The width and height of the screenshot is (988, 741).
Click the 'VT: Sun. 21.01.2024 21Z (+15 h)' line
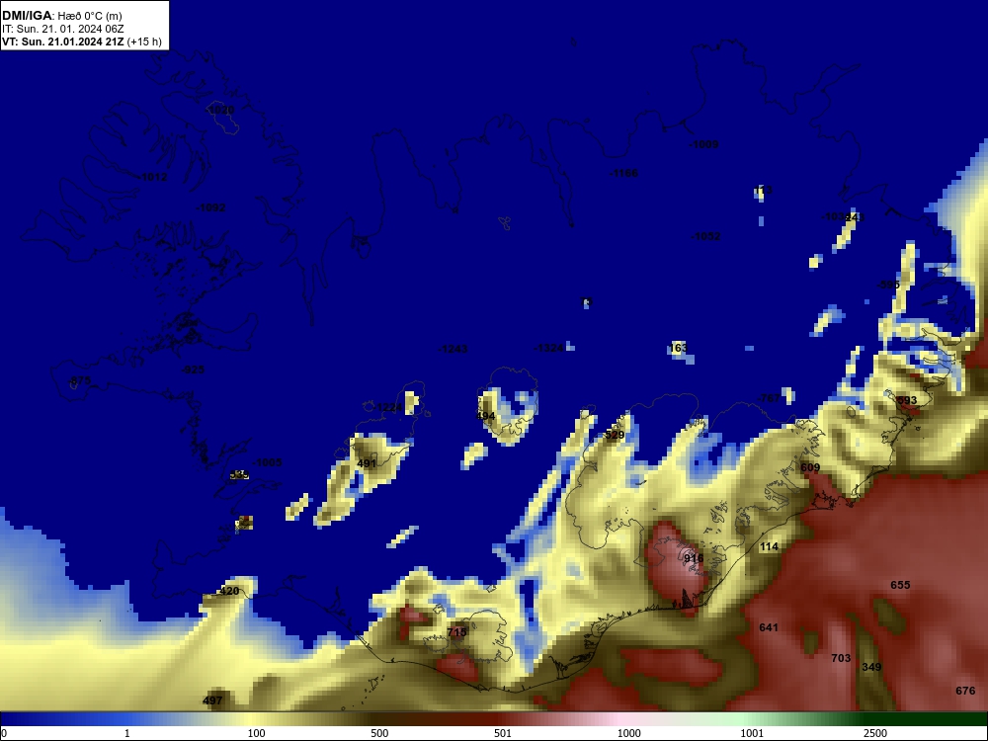pyautogui.click(x=82, y=41)
